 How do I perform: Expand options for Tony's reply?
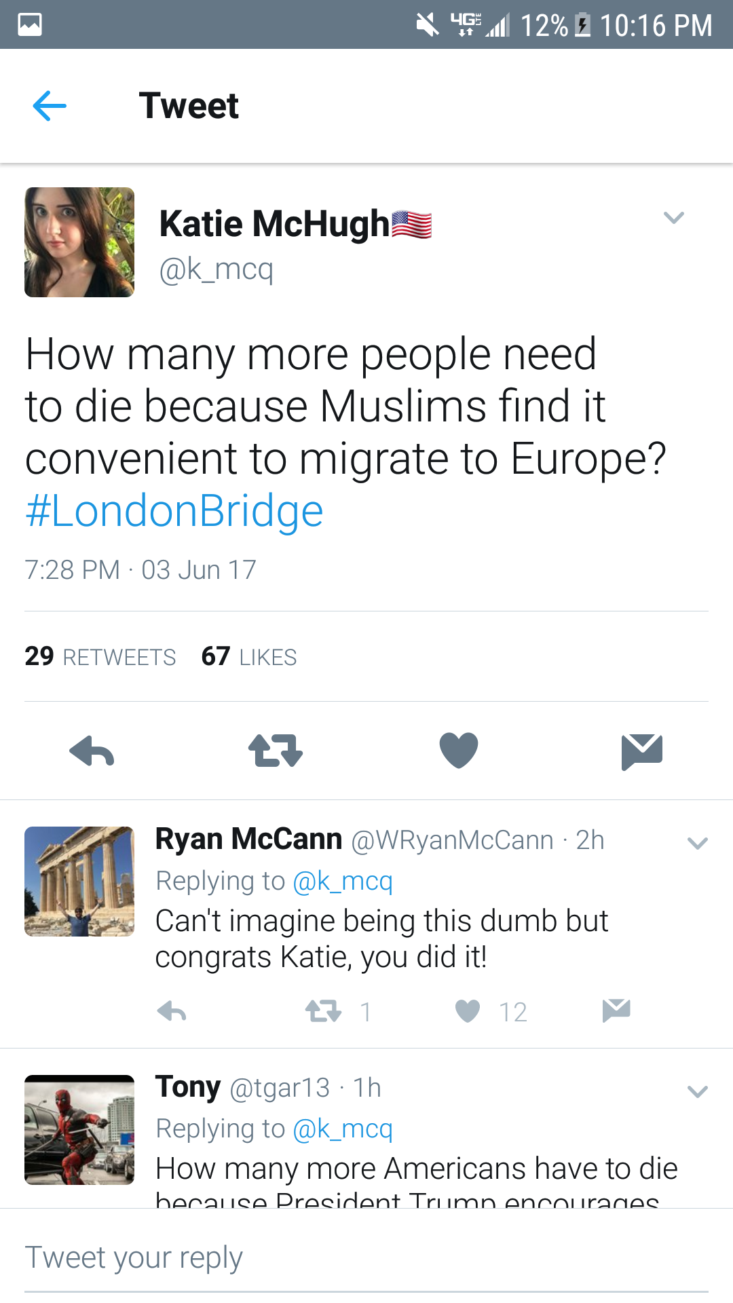(697, 1091)
